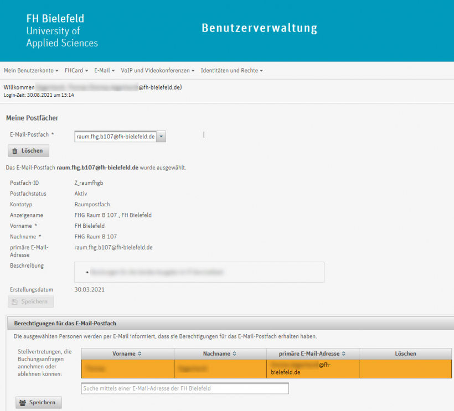Open the E-Mail menu dropdown
This screenshot has height=411, width=454.
[x=104, y=70]
